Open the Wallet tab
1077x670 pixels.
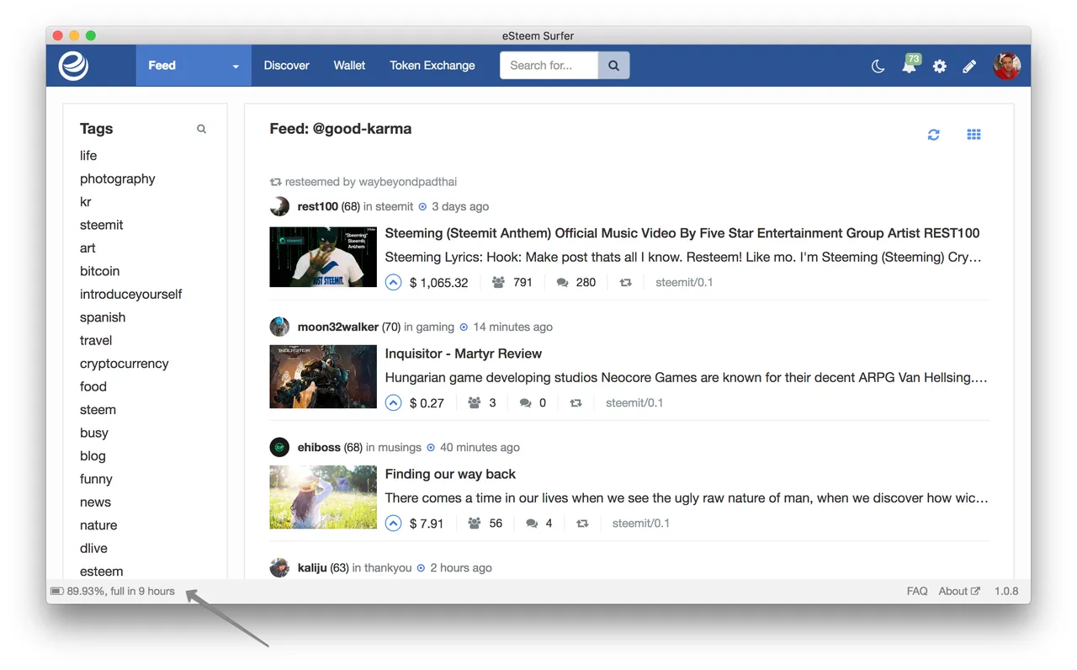coord(349,66)
